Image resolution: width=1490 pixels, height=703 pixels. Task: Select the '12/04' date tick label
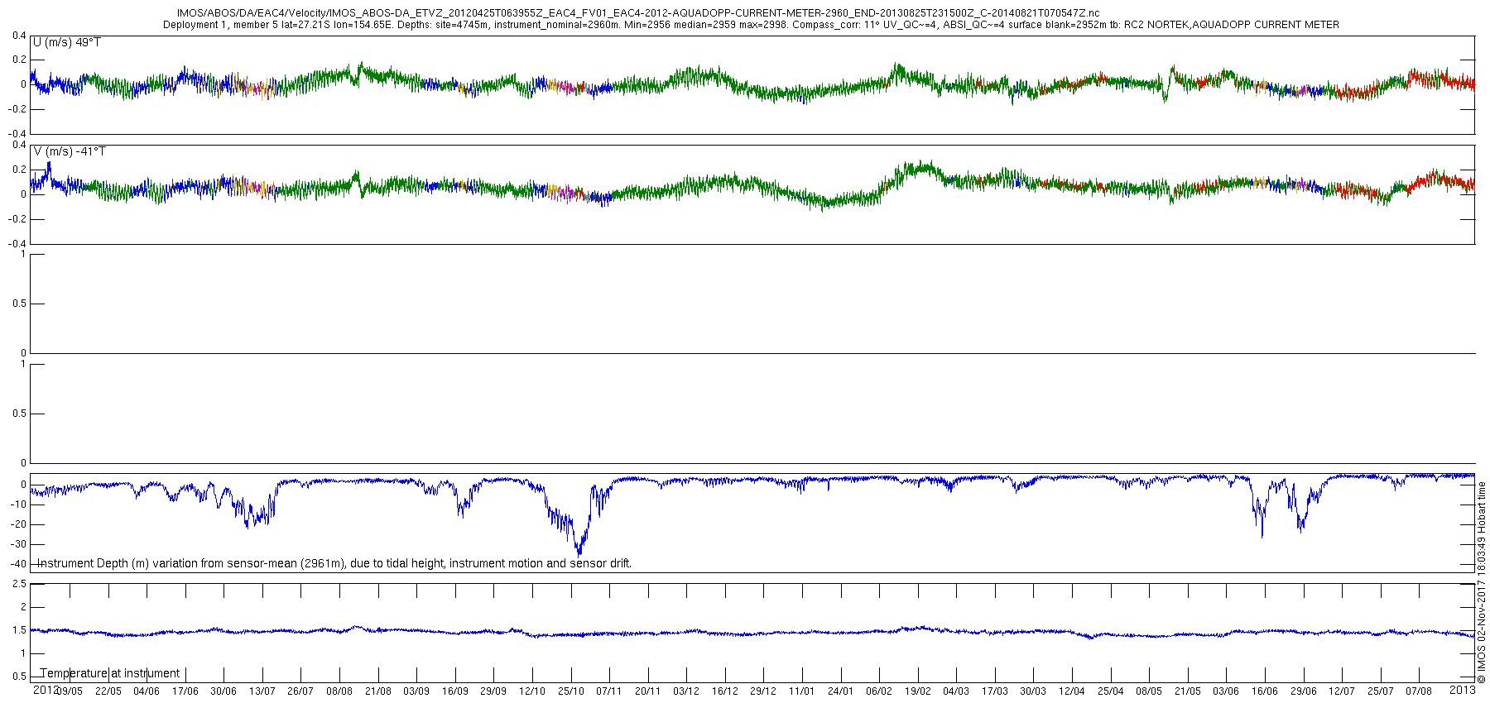[x=1072, y=691]
